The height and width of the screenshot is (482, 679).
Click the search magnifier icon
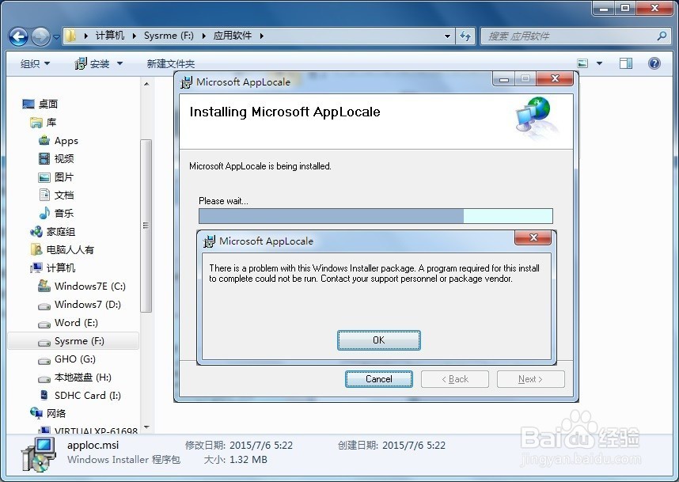click(x=662, y=36)
